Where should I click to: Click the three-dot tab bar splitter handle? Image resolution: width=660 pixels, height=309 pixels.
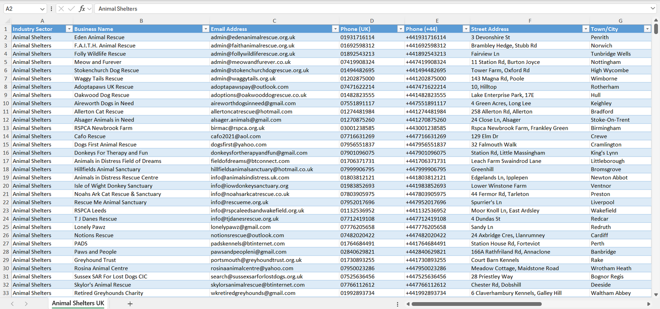[x=397, y=304]
